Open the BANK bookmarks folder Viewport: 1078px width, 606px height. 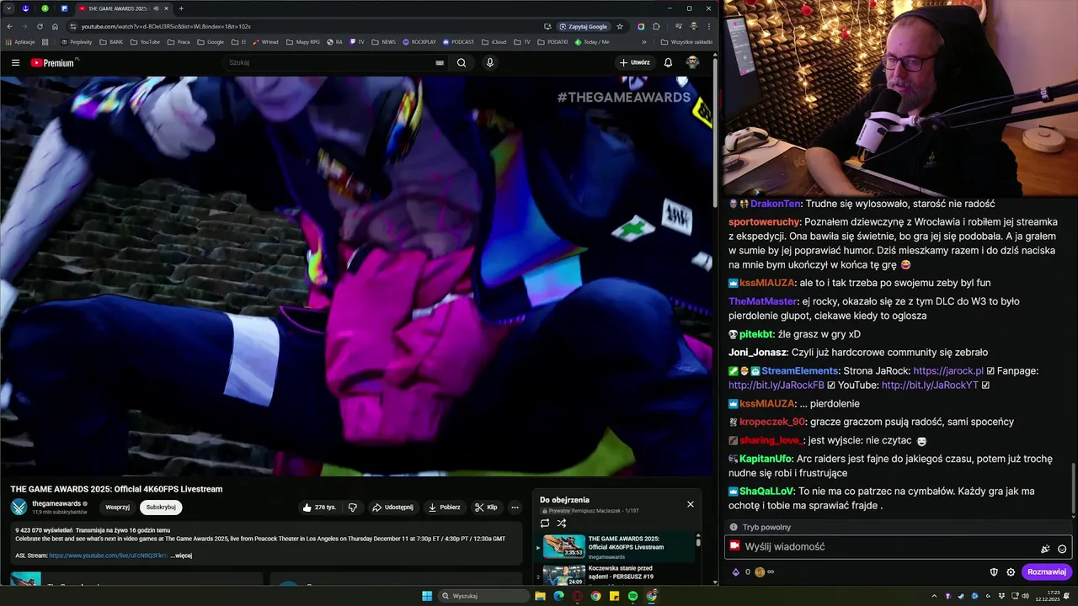(111, 41)
